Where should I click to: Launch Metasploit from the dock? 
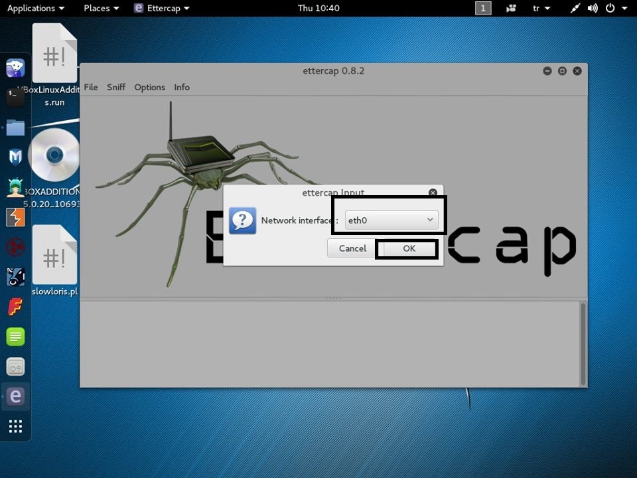click(15, 157)
